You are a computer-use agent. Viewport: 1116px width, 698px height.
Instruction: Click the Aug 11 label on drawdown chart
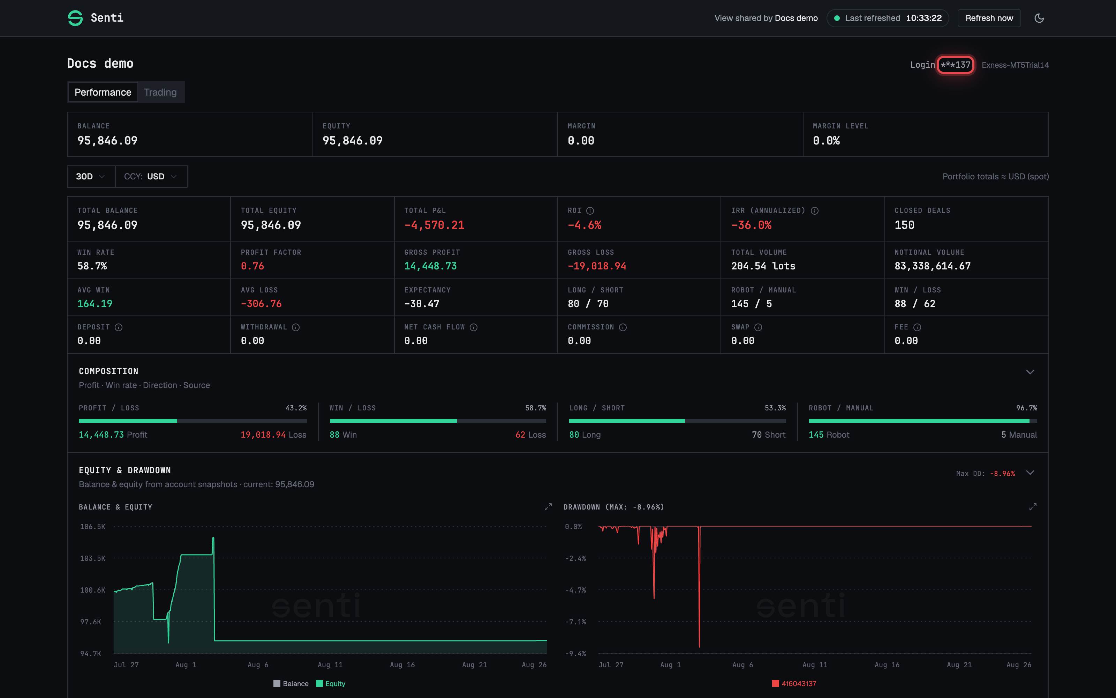814,665
